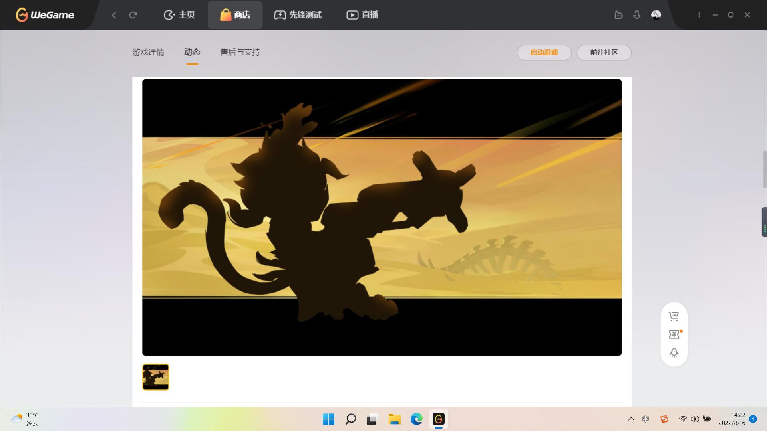Open the weather widget on taskbar
Screen dimensions: 767x431
click(25, 419)
